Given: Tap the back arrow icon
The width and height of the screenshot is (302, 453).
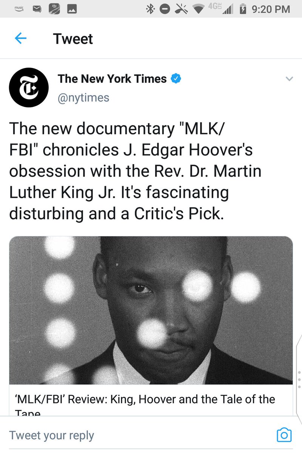Looking at the screenshot, I should tap(20, 39).
